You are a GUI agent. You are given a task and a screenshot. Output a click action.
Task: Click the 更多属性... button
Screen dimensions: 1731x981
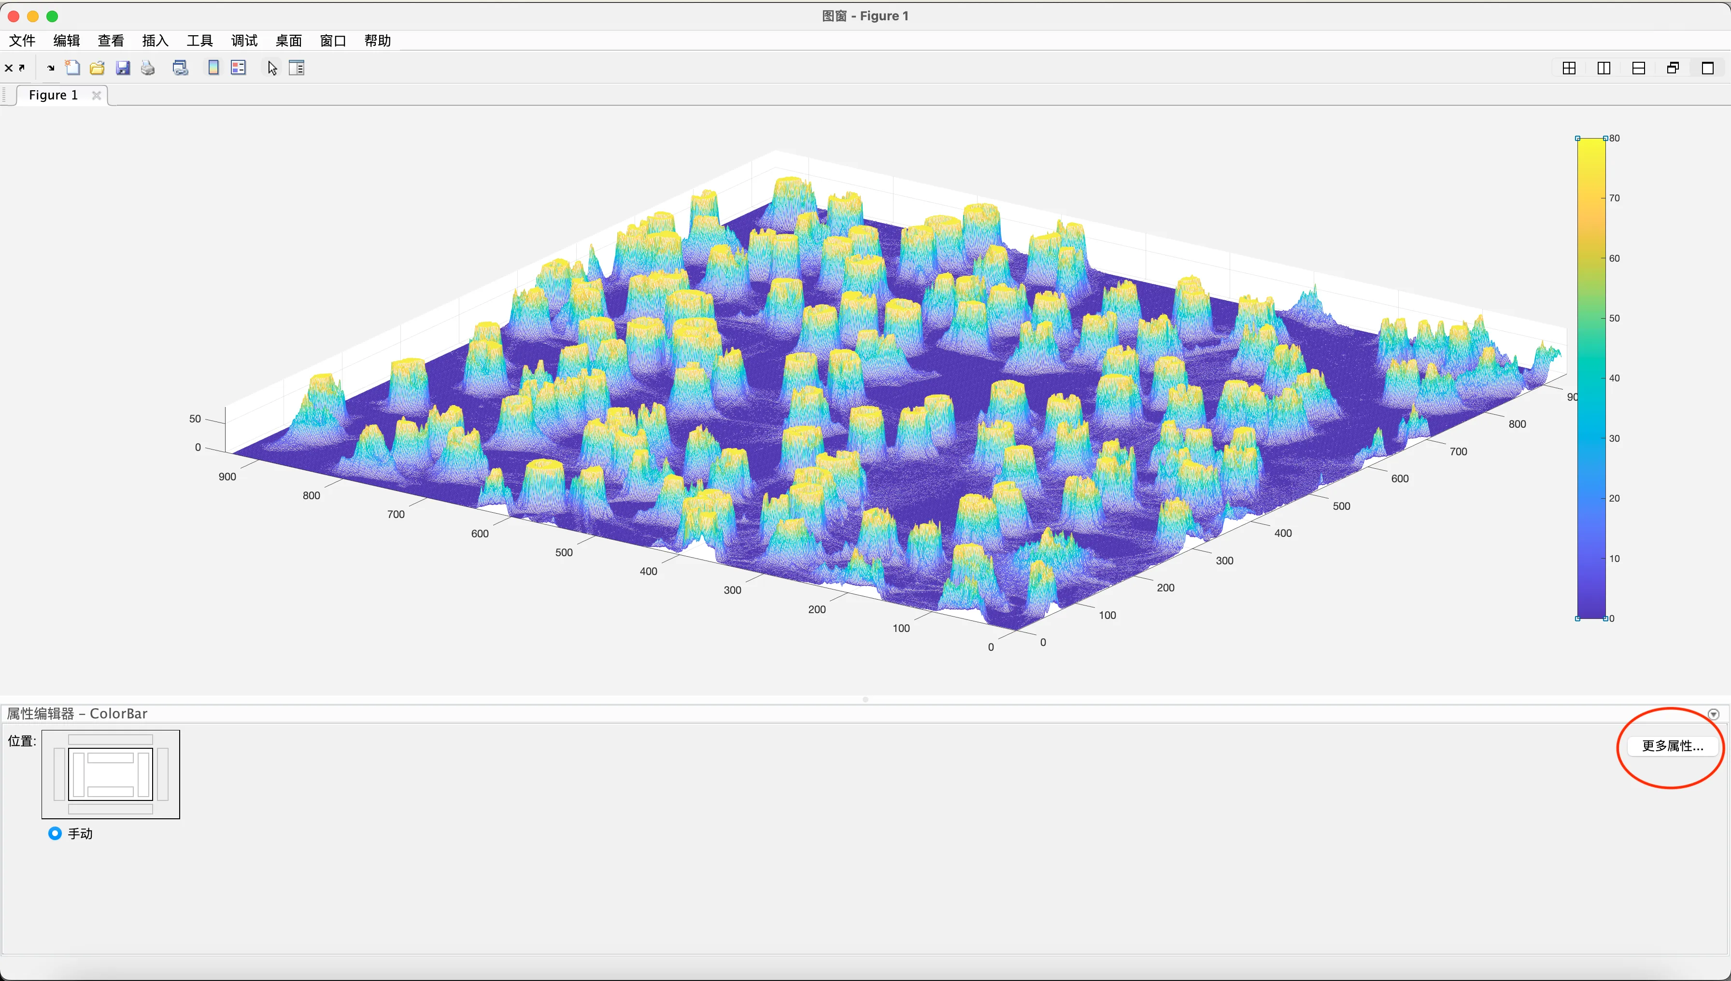tap(1673, 746)
